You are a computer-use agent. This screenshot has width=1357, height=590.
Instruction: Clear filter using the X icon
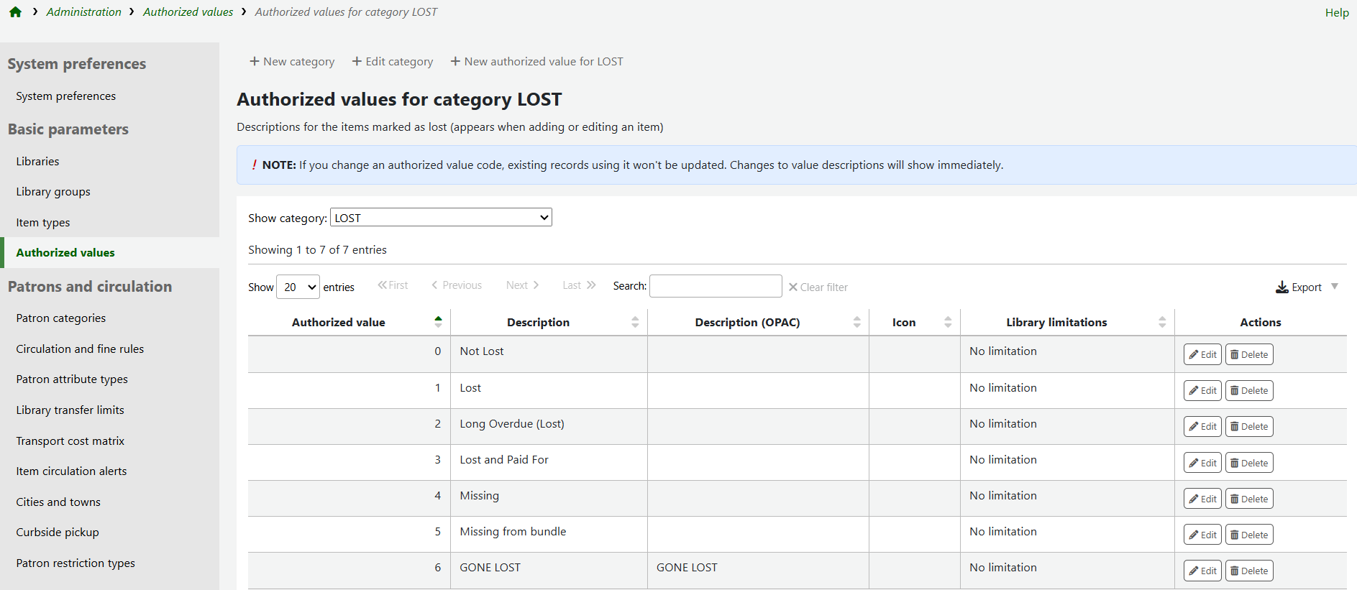click(x=792, y=287)
